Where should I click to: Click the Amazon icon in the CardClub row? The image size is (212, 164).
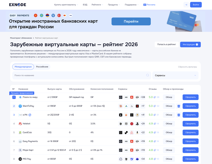point(137,132)
